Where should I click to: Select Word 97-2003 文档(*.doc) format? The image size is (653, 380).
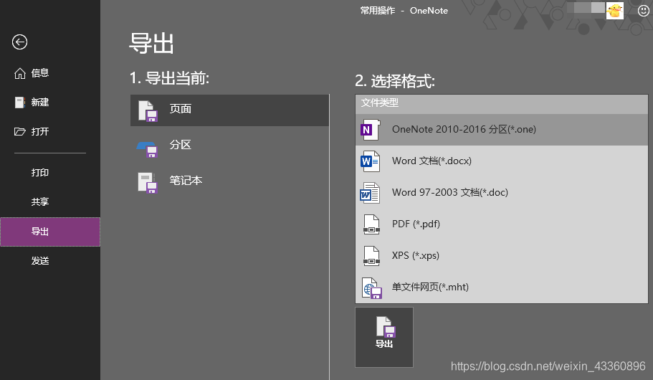[x=502, y=193]
